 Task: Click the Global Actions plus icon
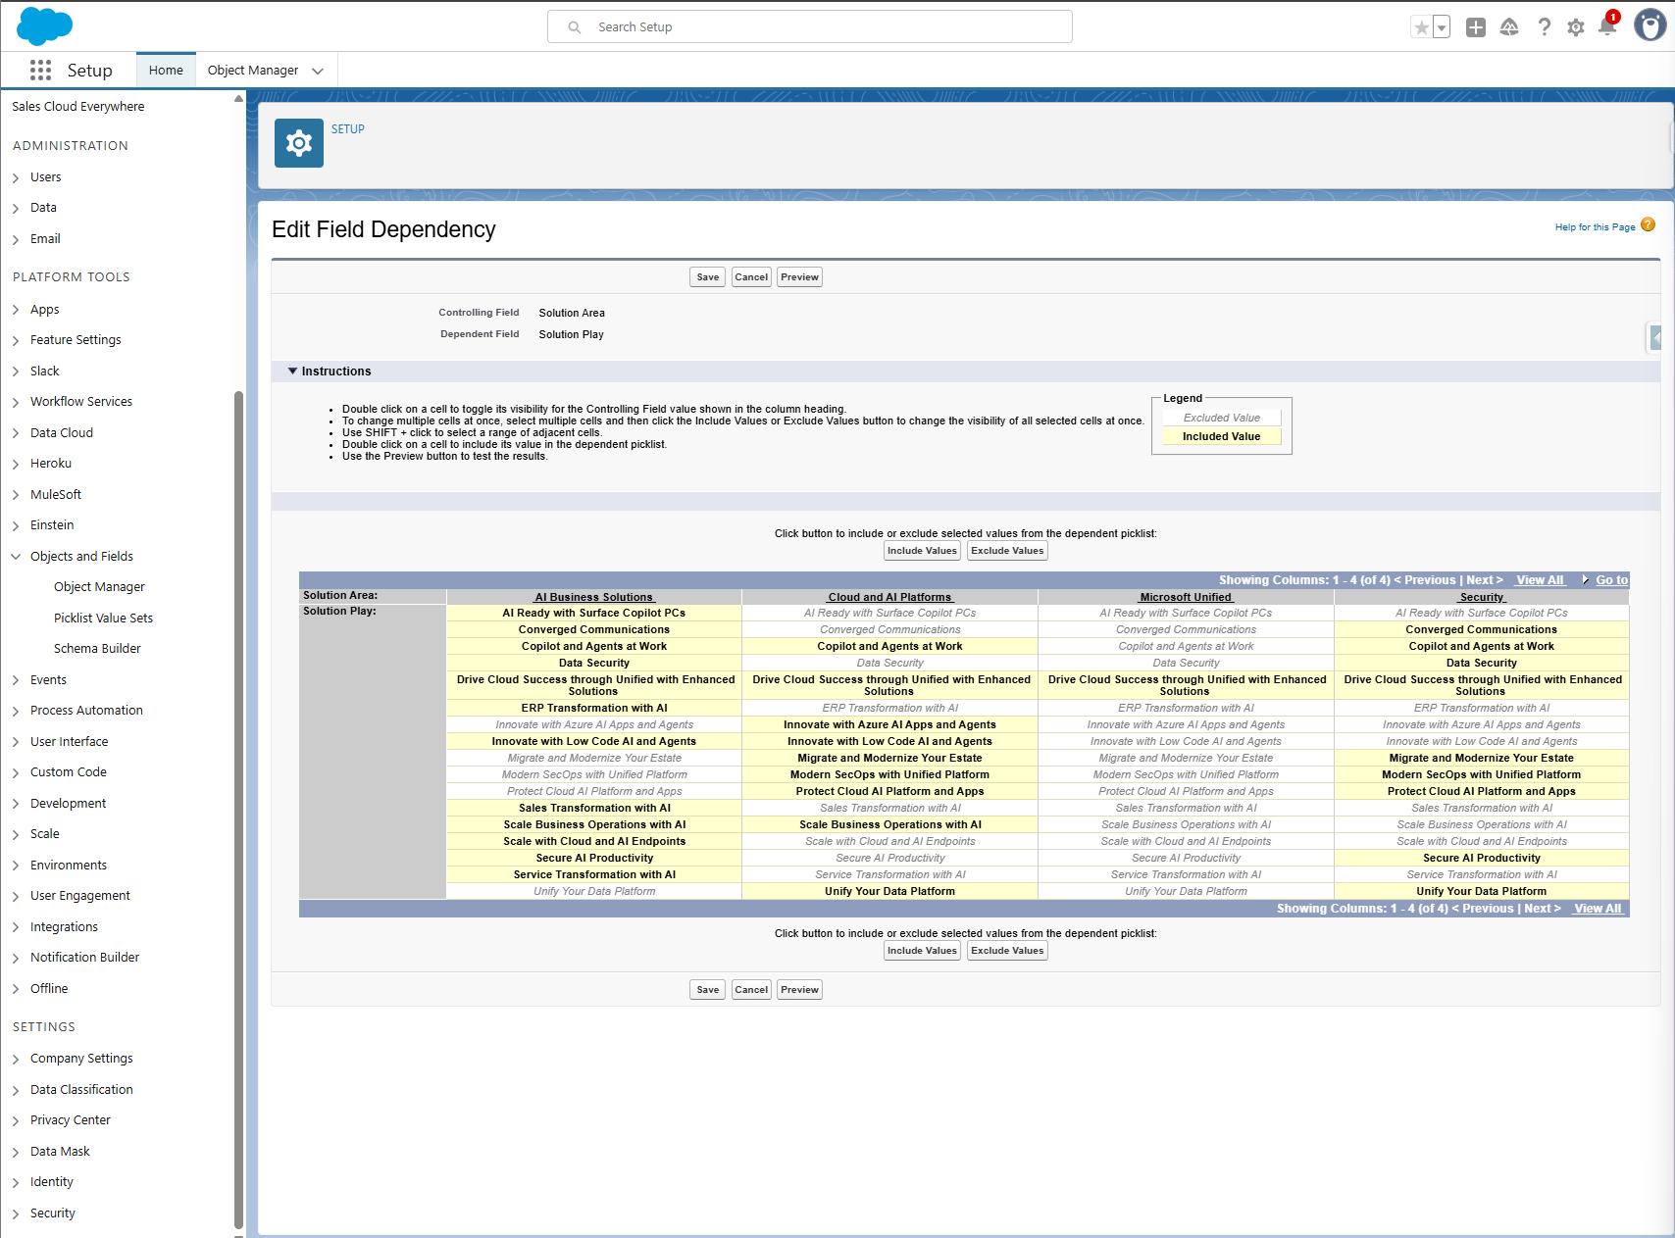coord(1476,27)
